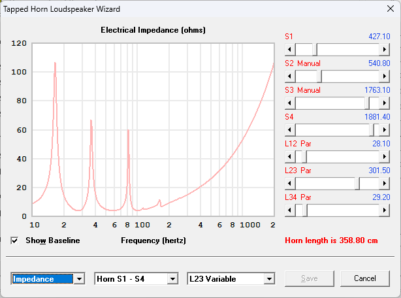The height and width of the screenshot is (298, 401).
Task: Click the L34 value 29.20
Action: (x=381, y=197)
